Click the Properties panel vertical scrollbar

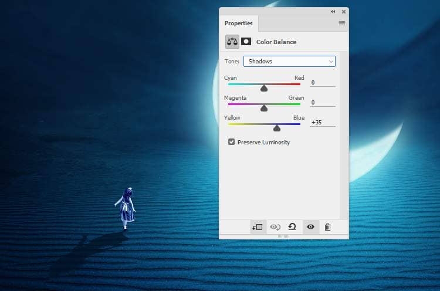[x=344, y=135]
